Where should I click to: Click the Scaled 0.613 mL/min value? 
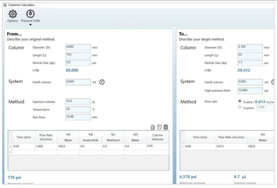coord(264,102)
